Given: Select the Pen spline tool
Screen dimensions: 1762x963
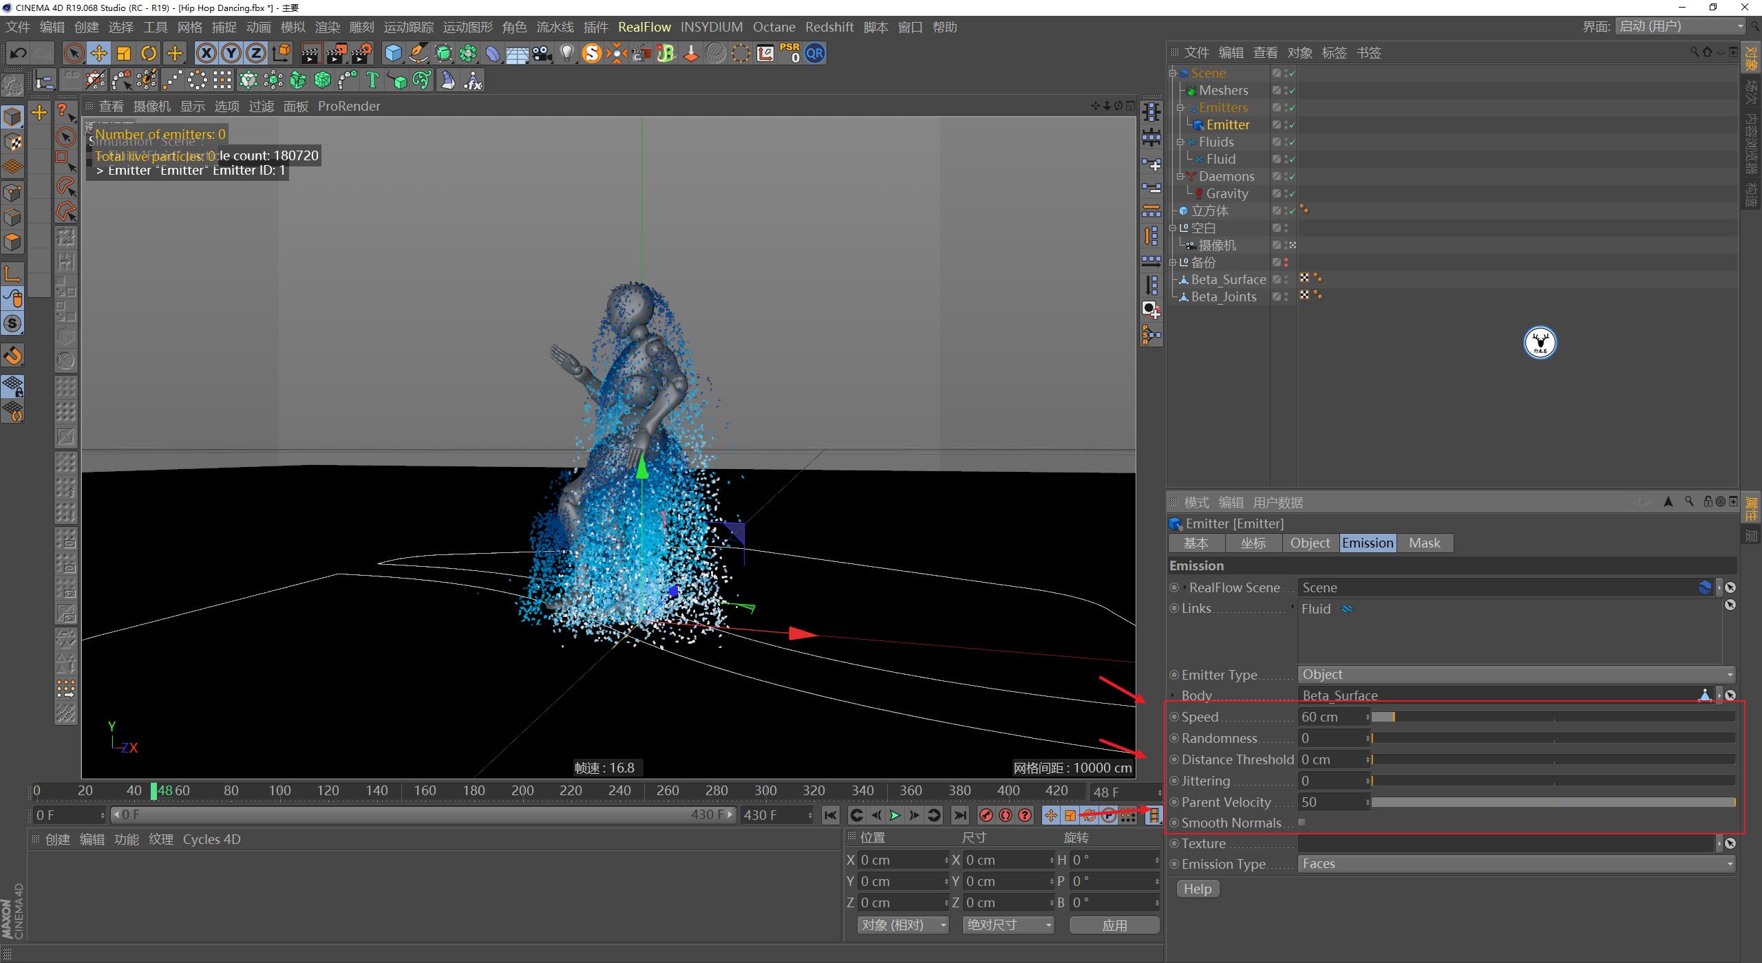Looking at the screenshot, I should point(418,53).
